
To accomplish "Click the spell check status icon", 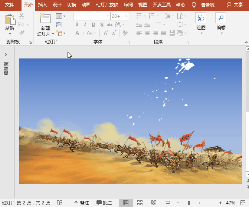I will pos(60,203).
